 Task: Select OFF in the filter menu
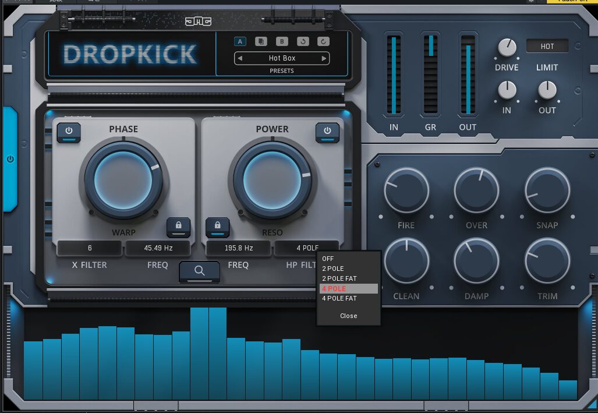349,259
